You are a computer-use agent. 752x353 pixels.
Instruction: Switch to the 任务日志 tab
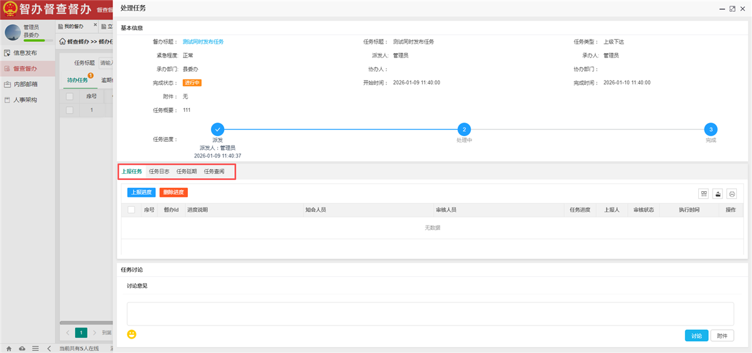[159, 171]
